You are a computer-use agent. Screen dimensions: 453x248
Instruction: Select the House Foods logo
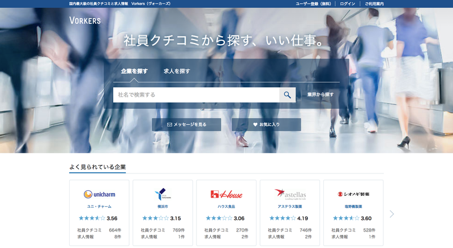coord(226,194)
